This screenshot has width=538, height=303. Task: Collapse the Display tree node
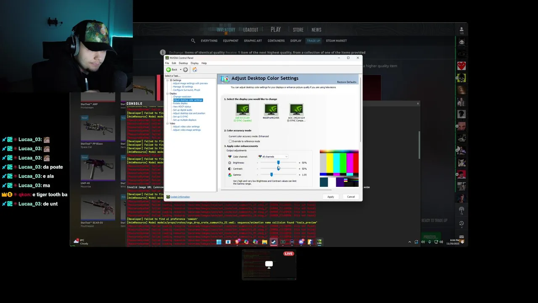[x=167, y=93]
